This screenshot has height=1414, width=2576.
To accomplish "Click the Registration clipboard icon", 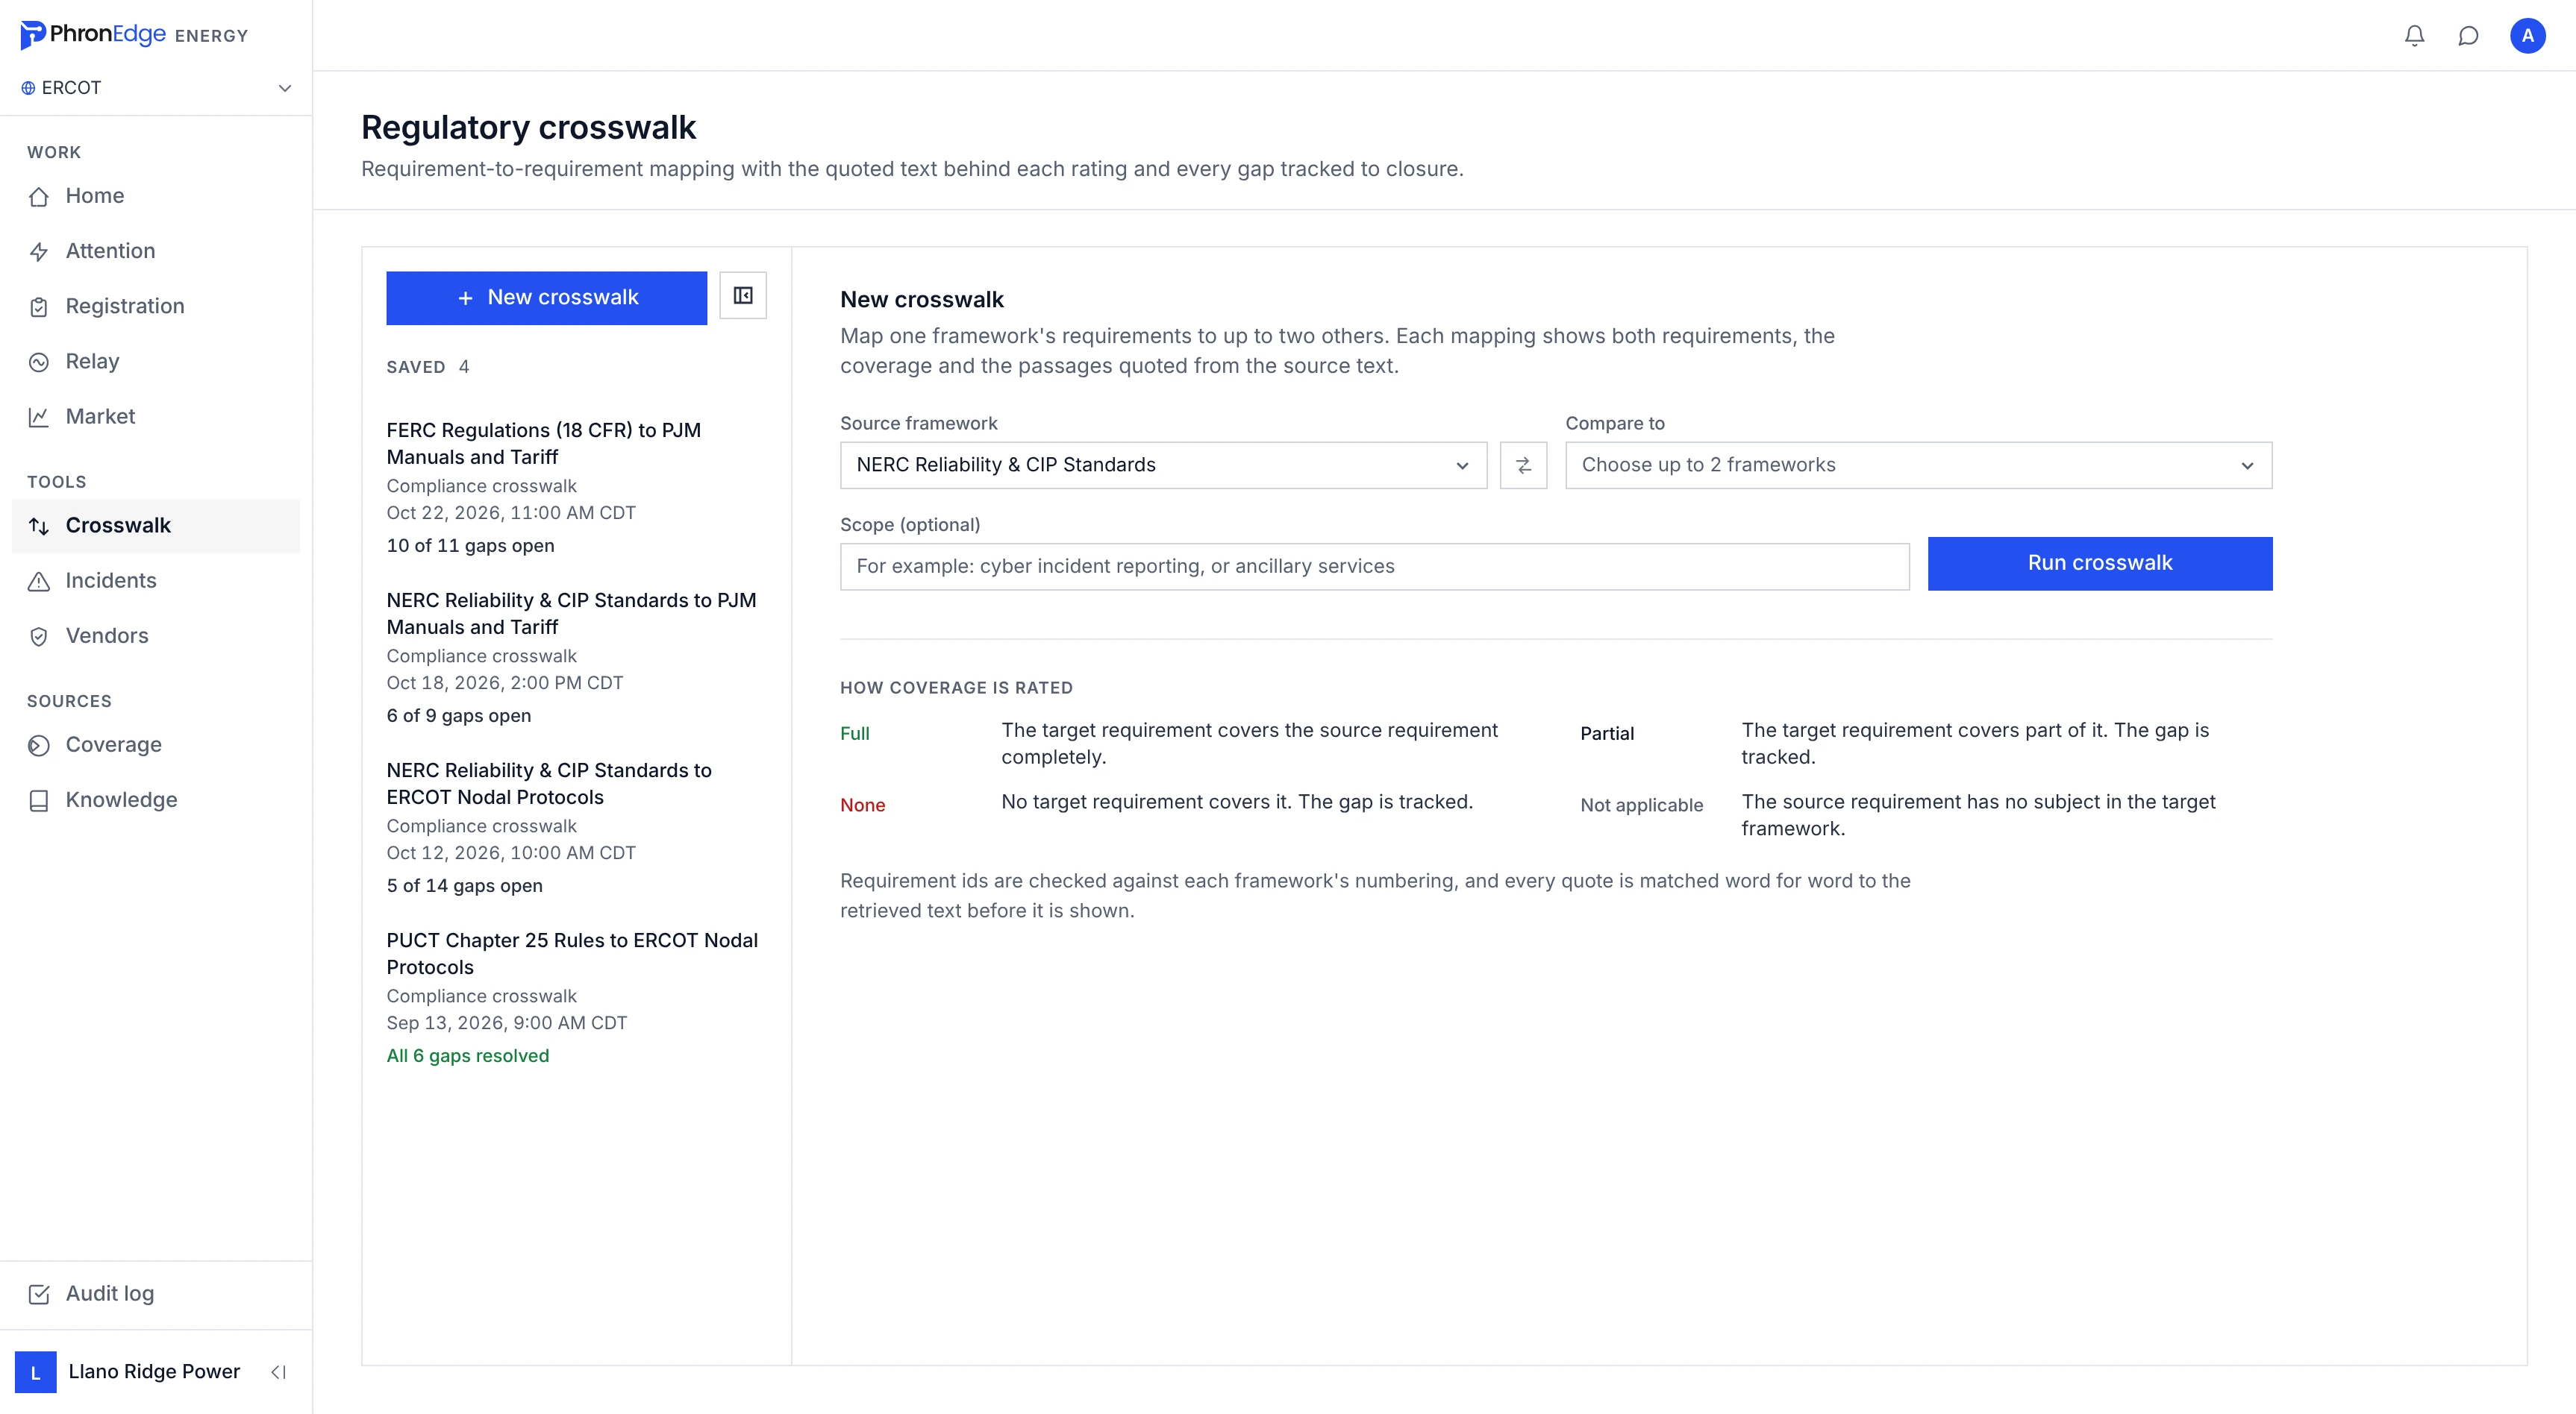I will pyautogui.click(x=39, y=307).
